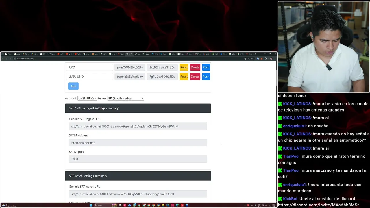
Task: Select the Generic SRT ingest URL field
Action: coord(138,126)
